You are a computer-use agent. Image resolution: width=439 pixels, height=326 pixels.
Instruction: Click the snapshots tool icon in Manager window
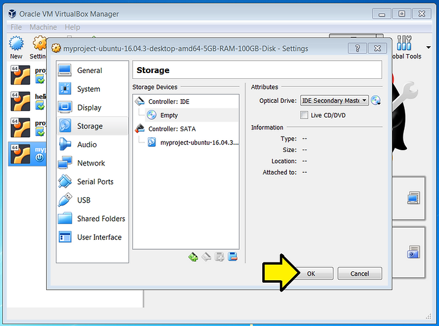pyautogui.click(x=413, y=252)
